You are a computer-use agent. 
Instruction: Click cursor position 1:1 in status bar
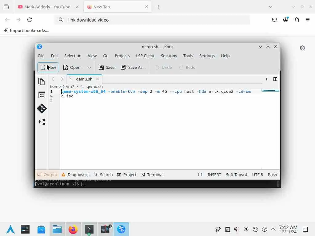coord(200,175)
